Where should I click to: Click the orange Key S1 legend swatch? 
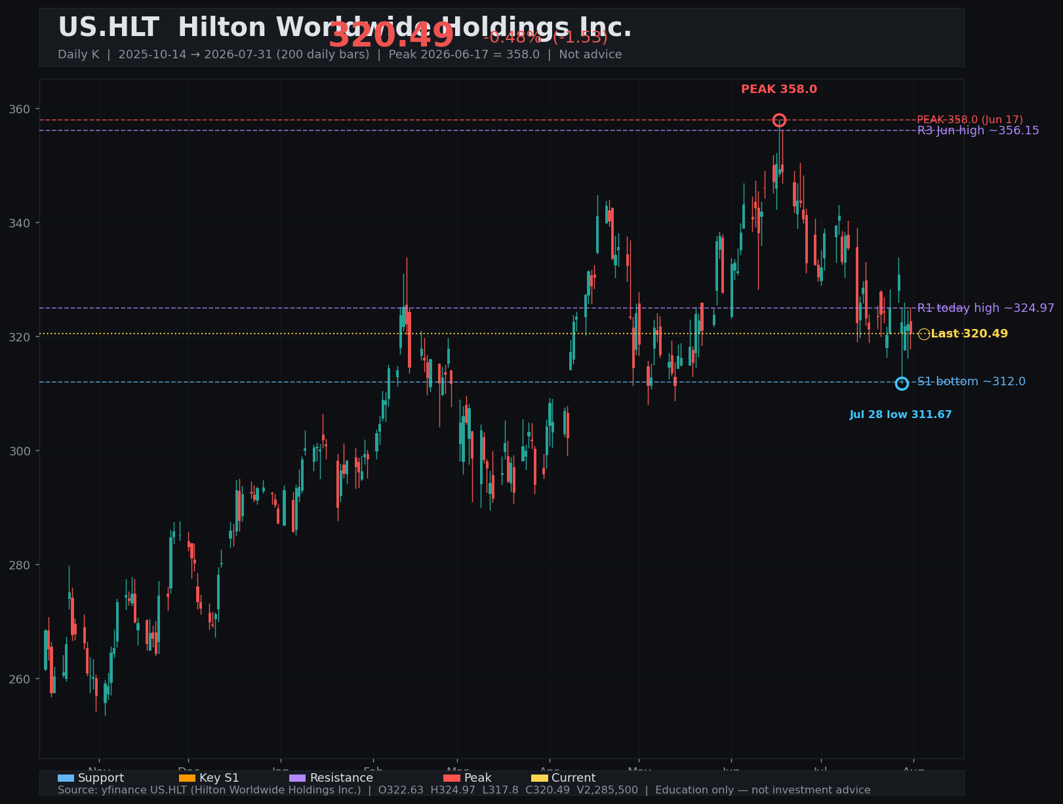tap(187, 778)
